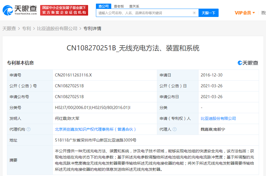Select 申请公布号 value CN108270251B
The height and width of the screenshot is (176, 266).
tap(69, 97)
